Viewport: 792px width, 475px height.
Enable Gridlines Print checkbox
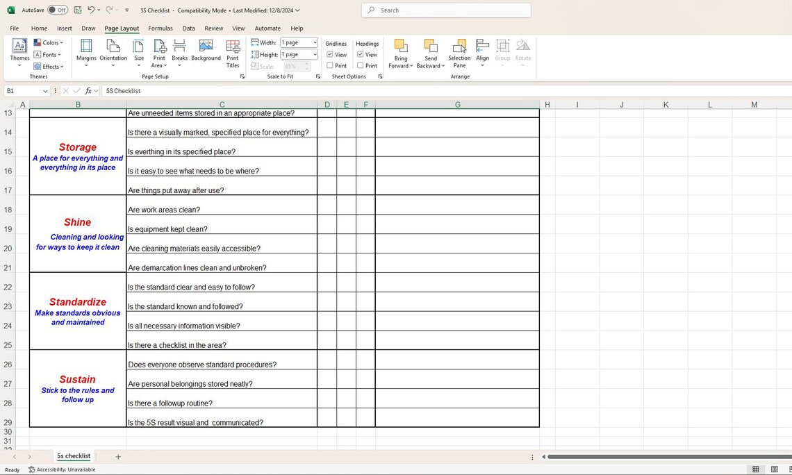pos(330,65)
